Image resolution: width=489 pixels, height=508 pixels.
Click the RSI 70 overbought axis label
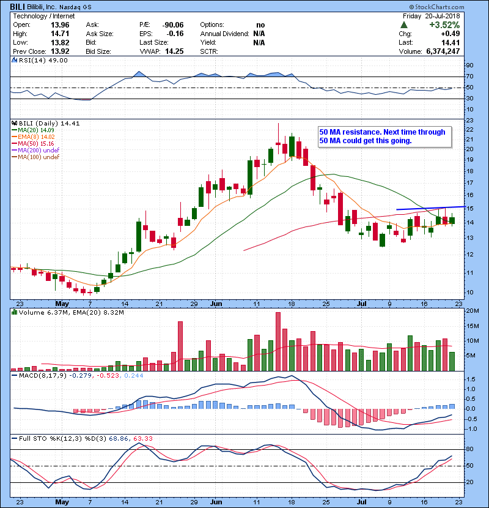pyautogui.click(x=469, y=77)
